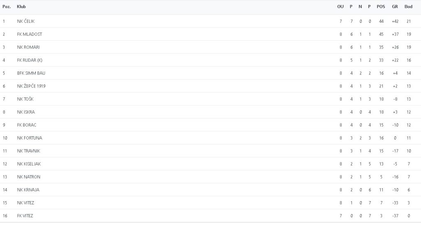This screenshot has height=225, width=421.
Task: Open the NK TRAVNIK team row
Action: pyautogui.click(x=28, y=151)
